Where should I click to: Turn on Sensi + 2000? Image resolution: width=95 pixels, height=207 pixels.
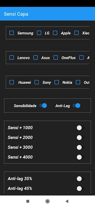(81, 138)
